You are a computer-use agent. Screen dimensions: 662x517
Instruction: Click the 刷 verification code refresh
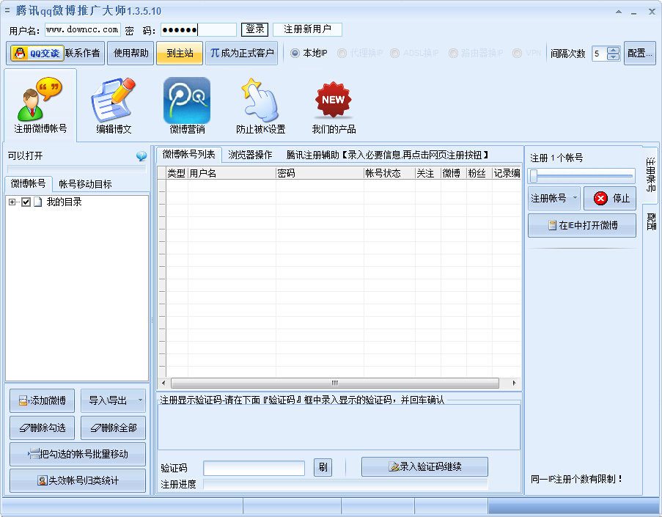(323, 467)
